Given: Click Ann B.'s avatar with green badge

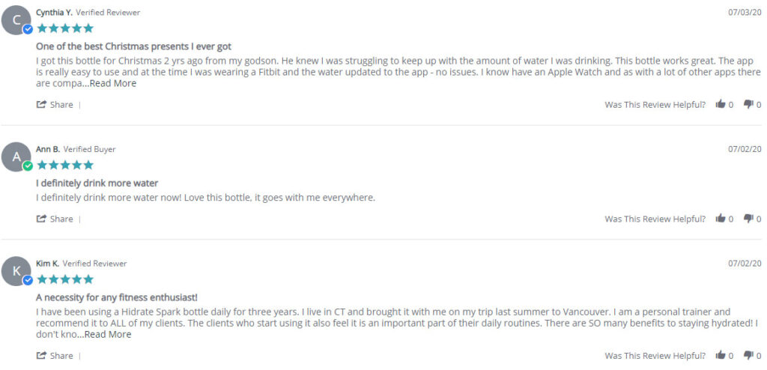Looking at the screenshot, I should (16, 157).
